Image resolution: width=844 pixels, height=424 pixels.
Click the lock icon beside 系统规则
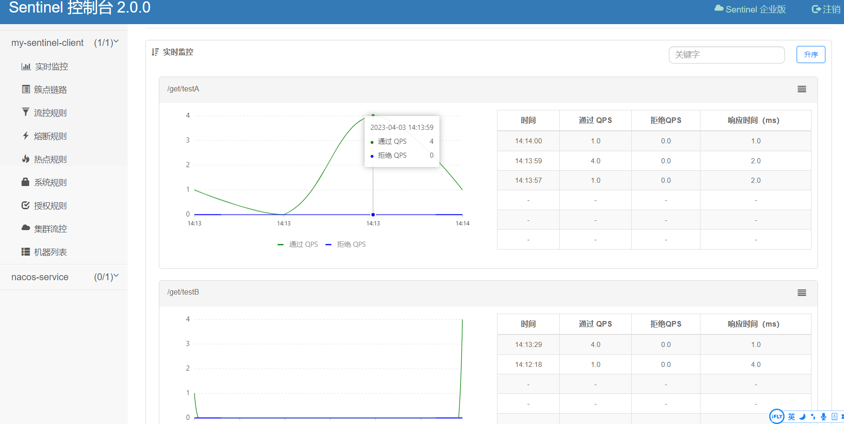pos(26,182)
